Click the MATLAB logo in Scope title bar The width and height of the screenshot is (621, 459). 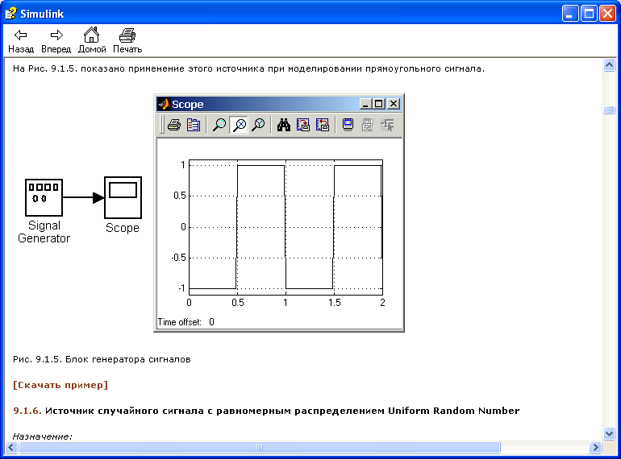pyautogui.click(x=164, y=104)
